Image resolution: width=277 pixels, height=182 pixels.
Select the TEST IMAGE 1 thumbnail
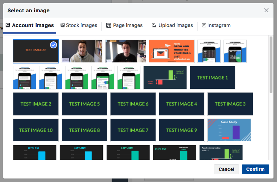pyautogui.click(x=212, y=77)
